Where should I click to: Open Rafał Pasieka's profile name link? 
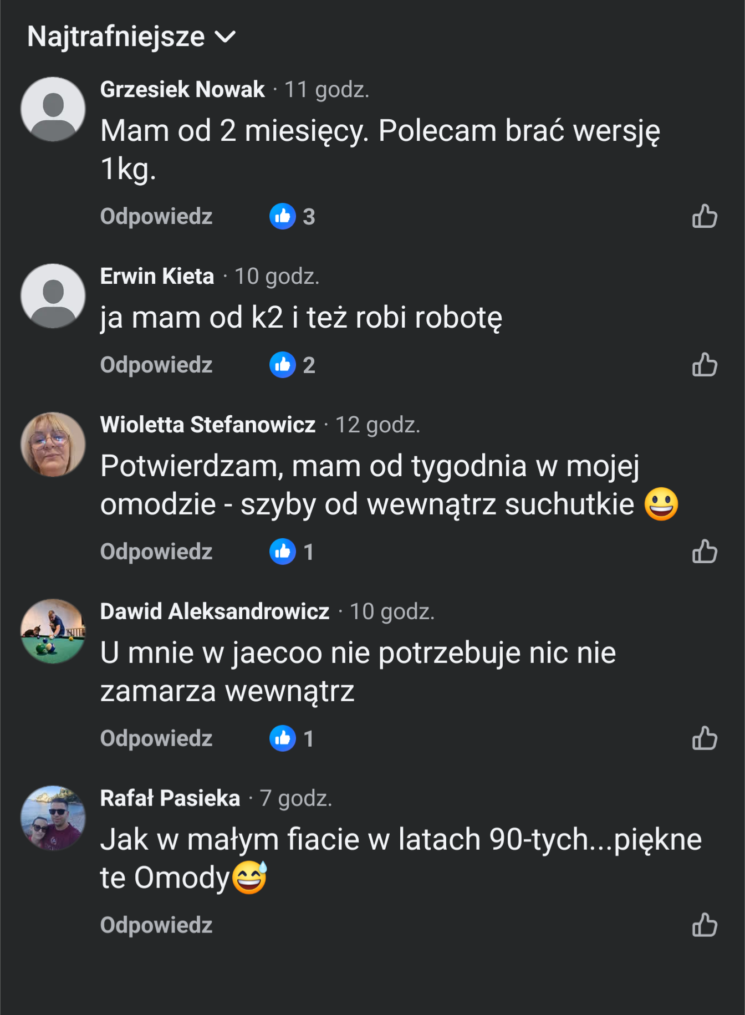click(170, 798)
